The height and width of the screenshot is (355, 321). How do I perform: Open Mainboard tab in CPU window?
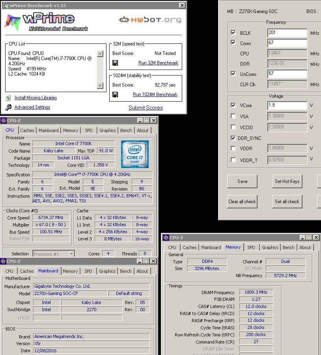49,130
